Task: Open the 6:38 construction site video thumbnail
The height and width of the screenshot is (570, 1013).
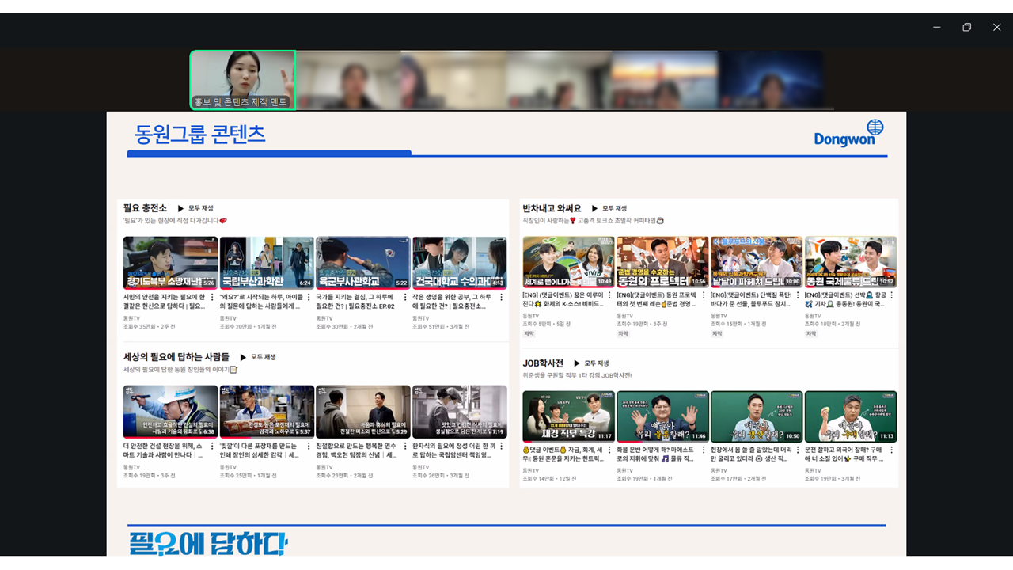Action: click(170, 412)
